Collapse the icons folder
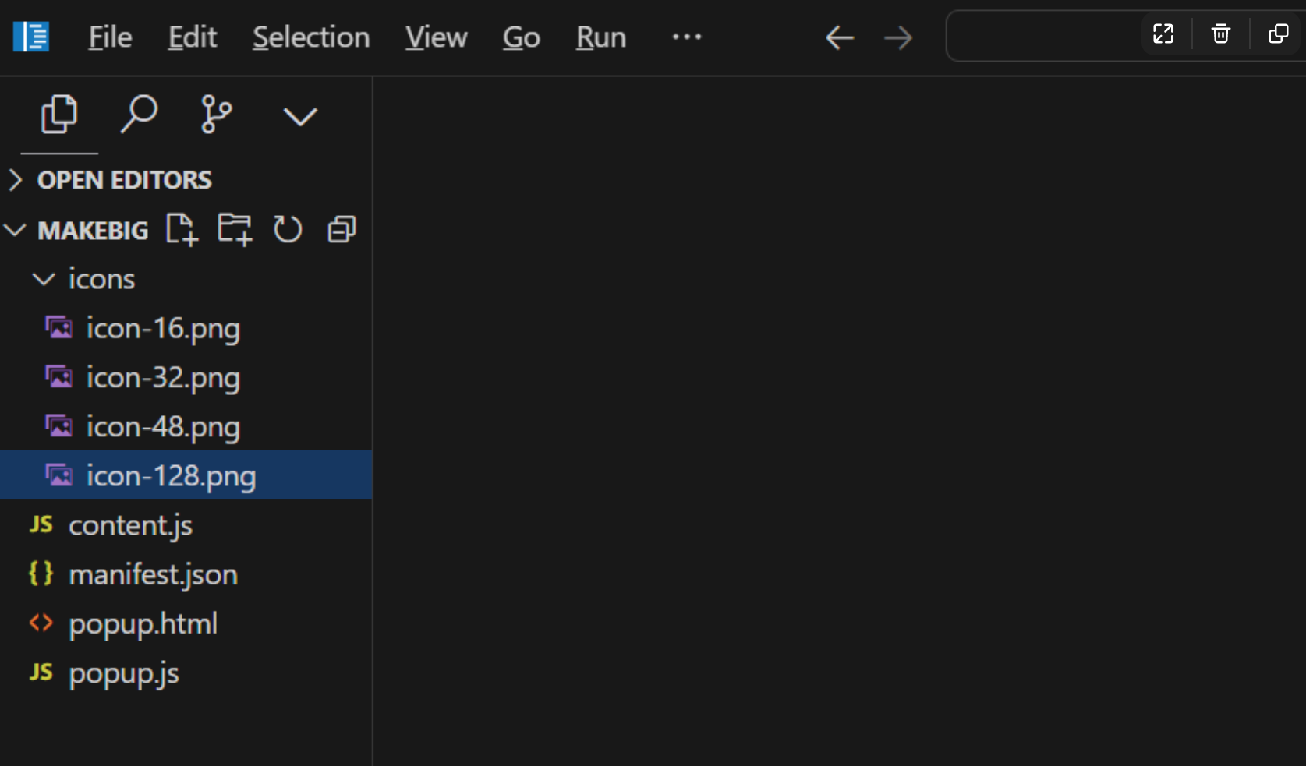1306x766 pixels. [x=44, y=279]
